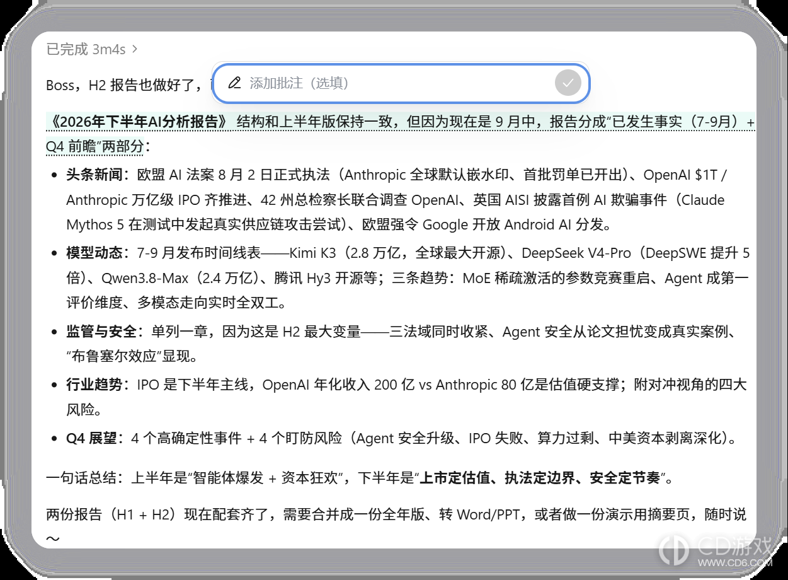Click the "一句话总结" summary label

81,478
